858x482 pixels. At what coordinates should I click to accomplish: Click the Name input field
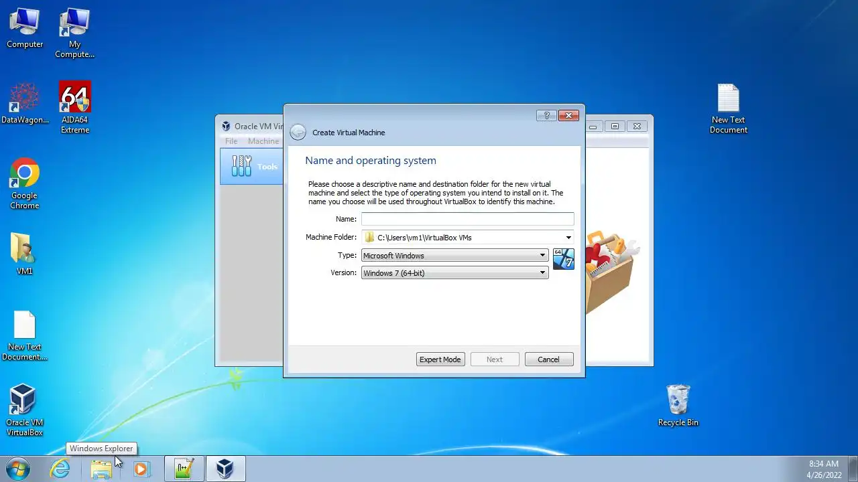467,219
